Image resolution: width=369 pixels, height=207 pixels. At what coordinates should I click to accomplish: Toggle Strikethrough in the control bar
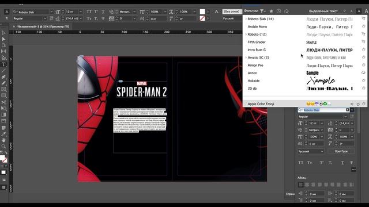103,18
